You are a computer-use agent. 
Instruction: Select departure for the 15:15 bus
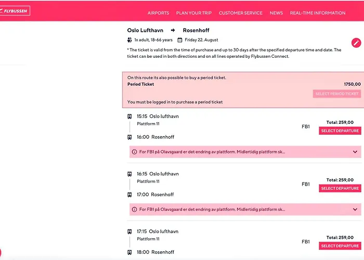[x=340, y=131]
